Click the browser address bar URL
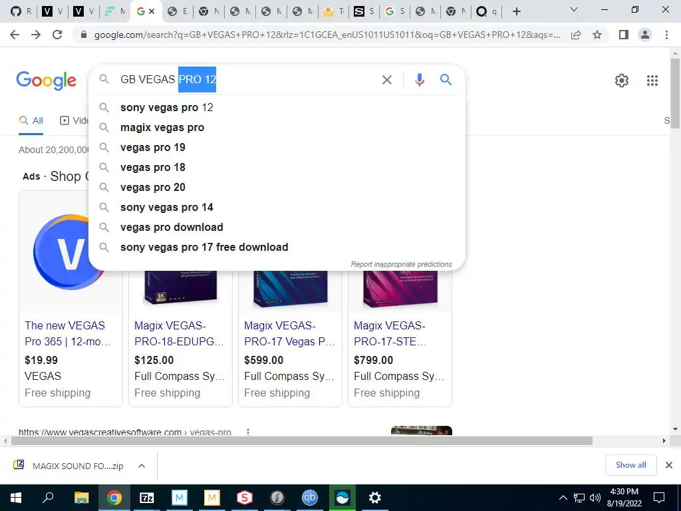The image size is (681, 511). (x=327, y=35)
